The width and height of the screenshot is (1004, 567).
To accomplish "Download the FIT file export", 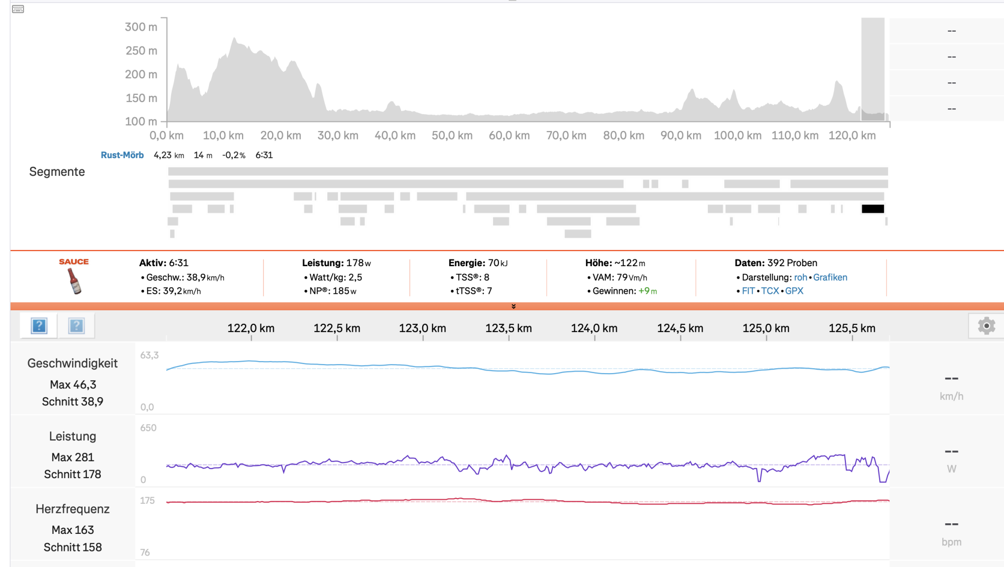I will point(748,291).
